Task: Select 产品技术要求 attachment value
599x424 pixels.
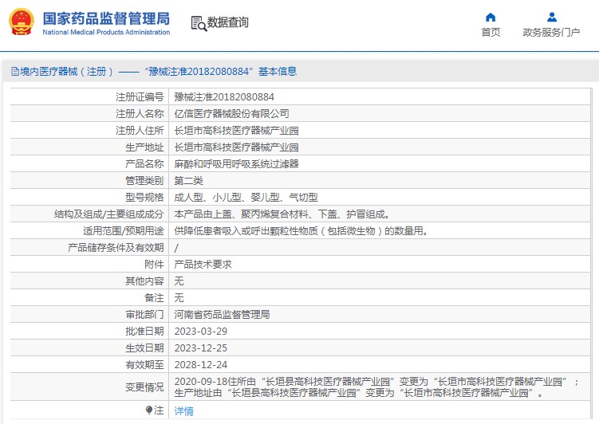Action: click(x=203, y=265)
